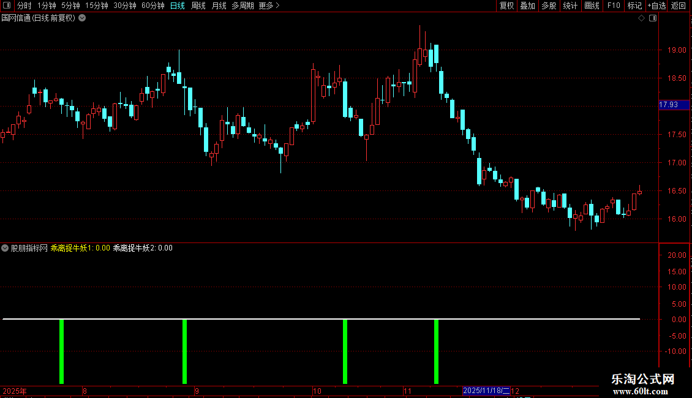
Task: Click the 2025年 label on the time axis
Action: 15,391
